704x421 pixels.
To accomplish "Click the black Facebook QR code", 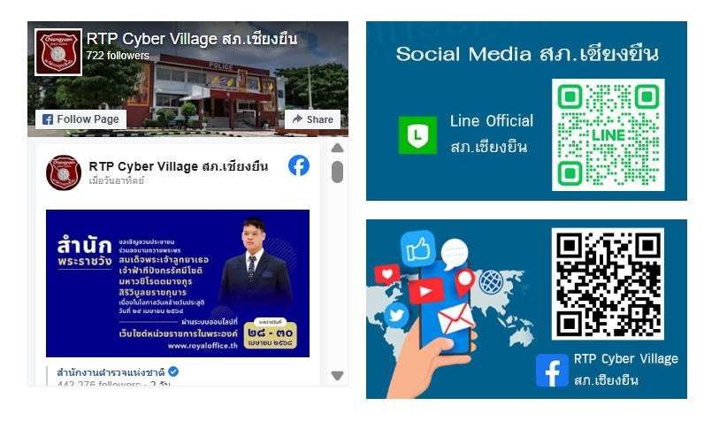I will (x=608, y=284).
